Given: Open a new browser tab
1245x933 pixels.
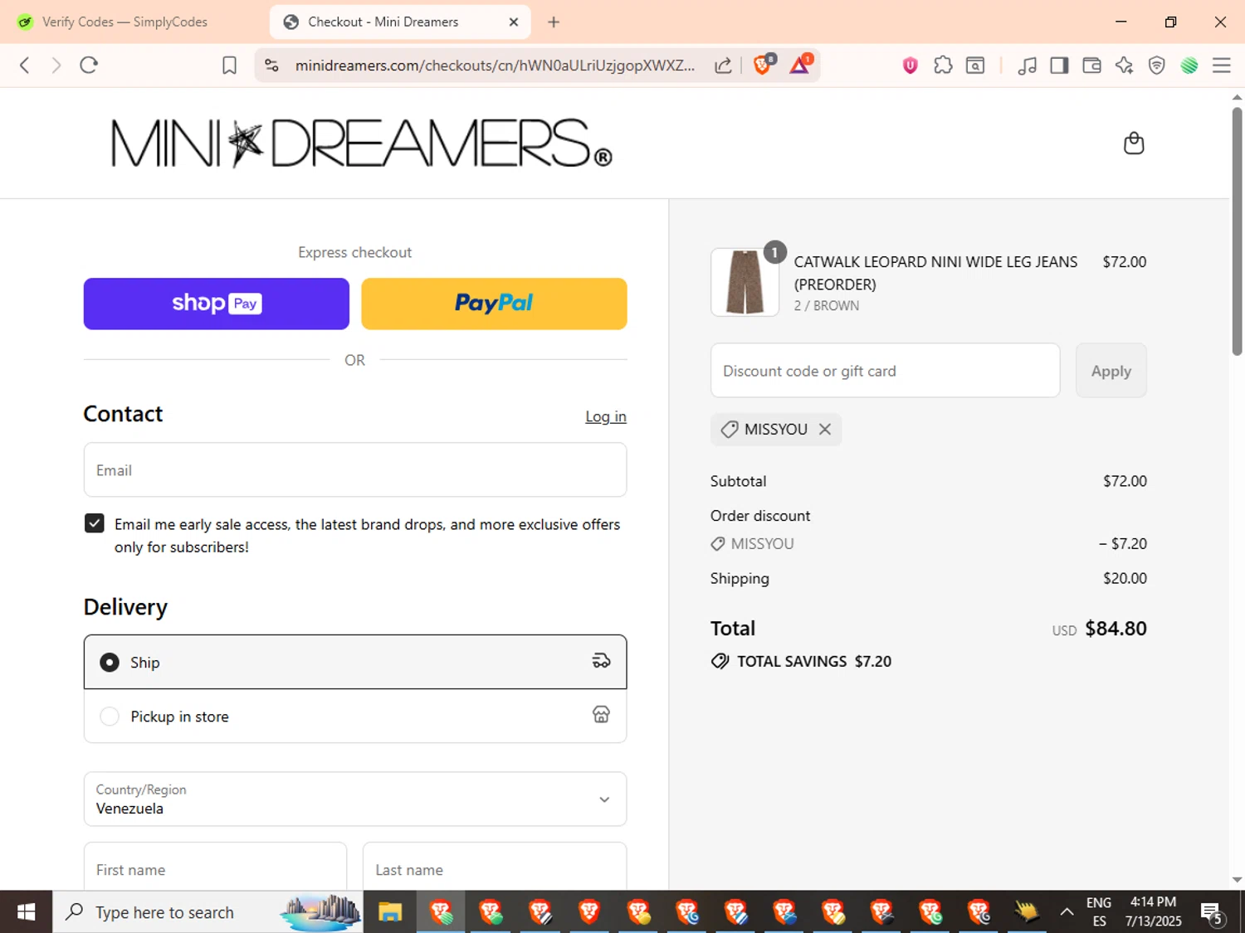Looking at the screenshot, I should coord(554,22).
